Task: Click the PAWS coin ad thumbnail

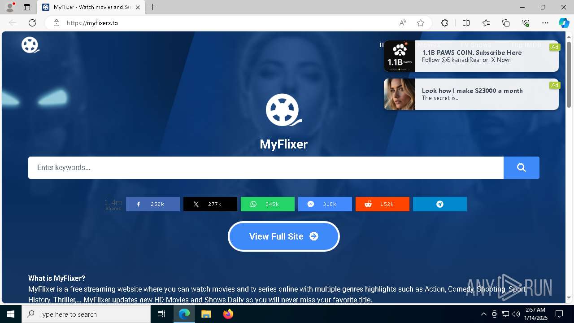Action: click(400, 56)
